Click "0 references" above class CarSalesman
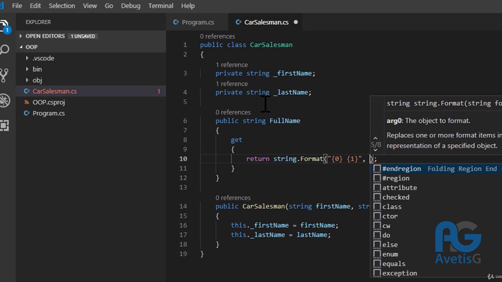The image size is (502, 282). click(x=218, y=36)
